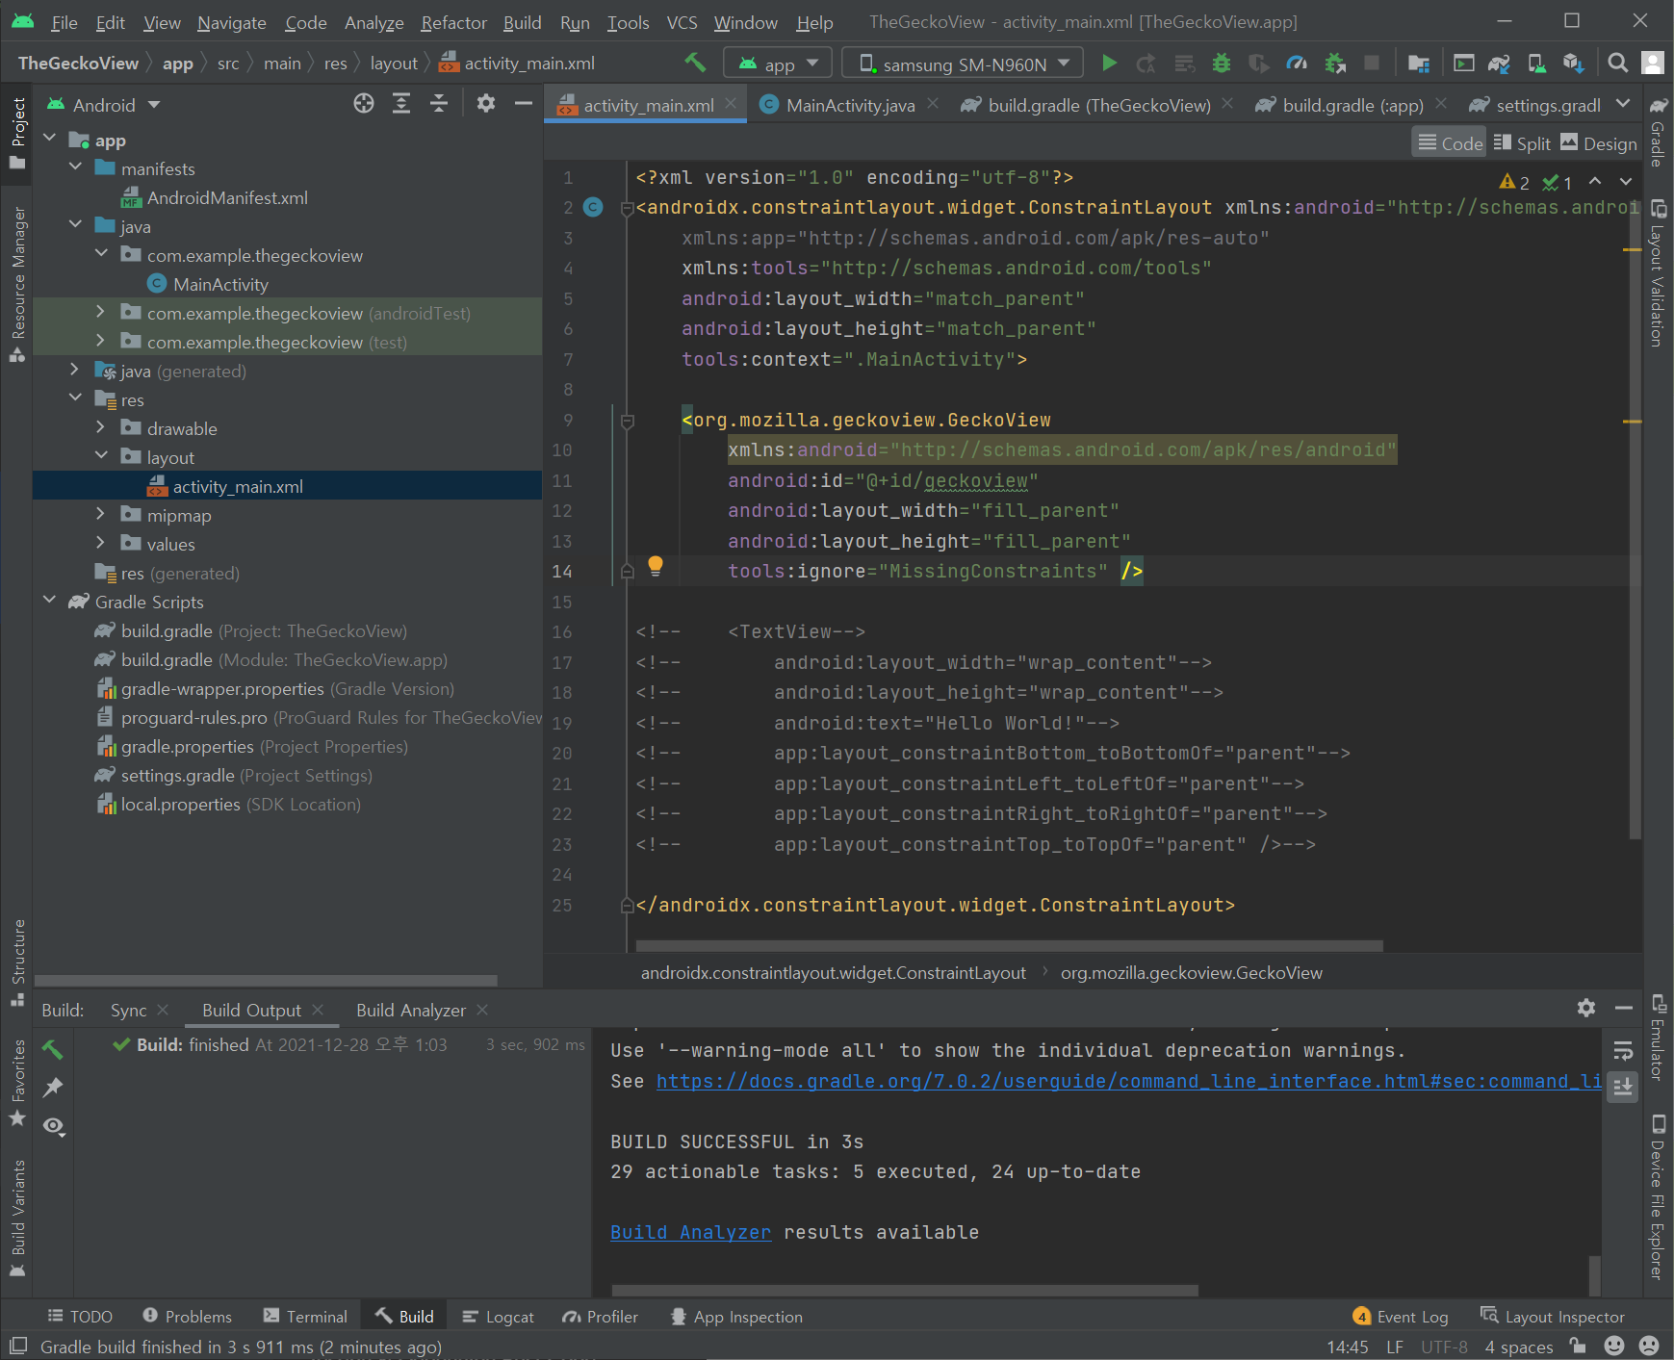The width and height of the screenshot is (1674, 1360).
Task: Click Sync Project with Gradle Files icon
Action: pos(1499,64)
